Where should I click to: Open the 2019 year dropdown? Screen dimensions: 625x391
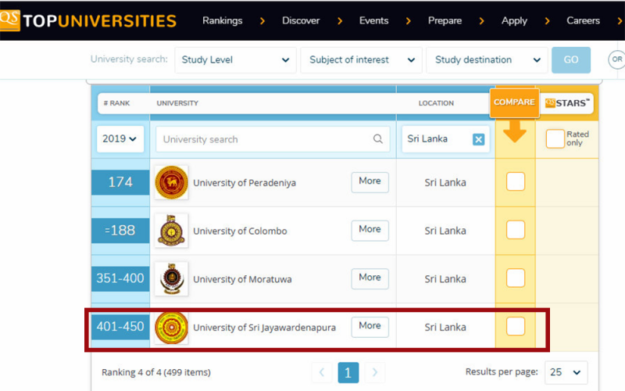pos(120,139)
